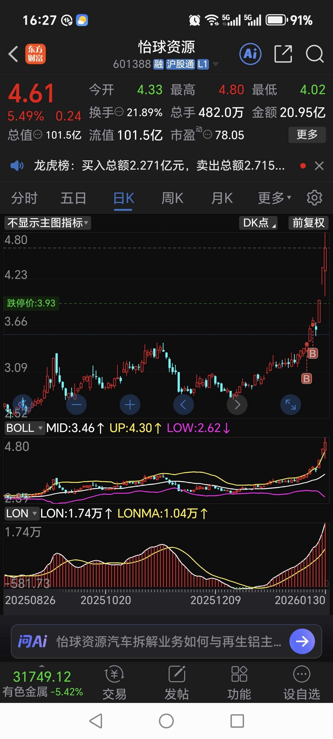Tap the UP:4.30 BOLL value

click(x=135, y=428)
